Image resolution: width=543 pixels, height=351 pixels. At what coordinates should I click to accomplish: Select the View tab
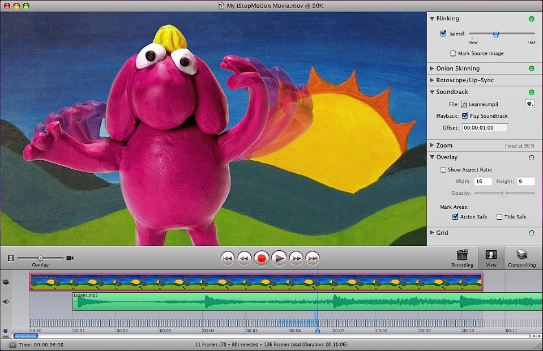point(491,258)
